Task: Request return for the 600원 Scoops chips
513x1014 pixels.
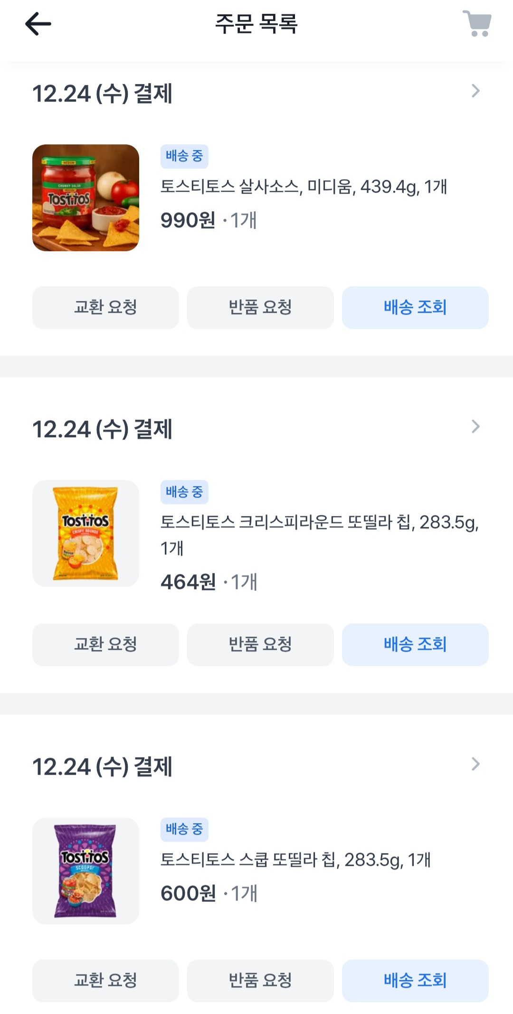Action: (x=260, y=981)
